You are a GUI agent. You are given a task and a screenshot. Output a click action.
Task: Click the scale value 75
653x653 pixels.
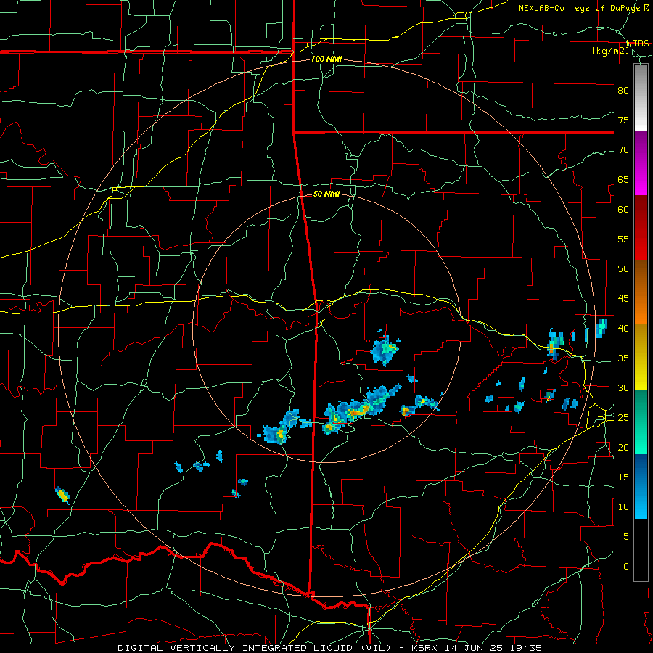pos(623,120)
